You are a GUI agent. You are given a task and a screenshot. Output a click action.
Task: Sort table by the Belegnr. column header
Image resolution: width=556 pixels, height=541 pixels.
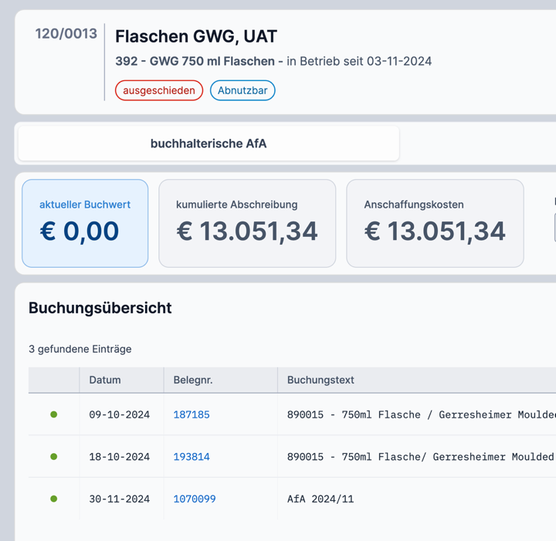click(x=193, y=380)
